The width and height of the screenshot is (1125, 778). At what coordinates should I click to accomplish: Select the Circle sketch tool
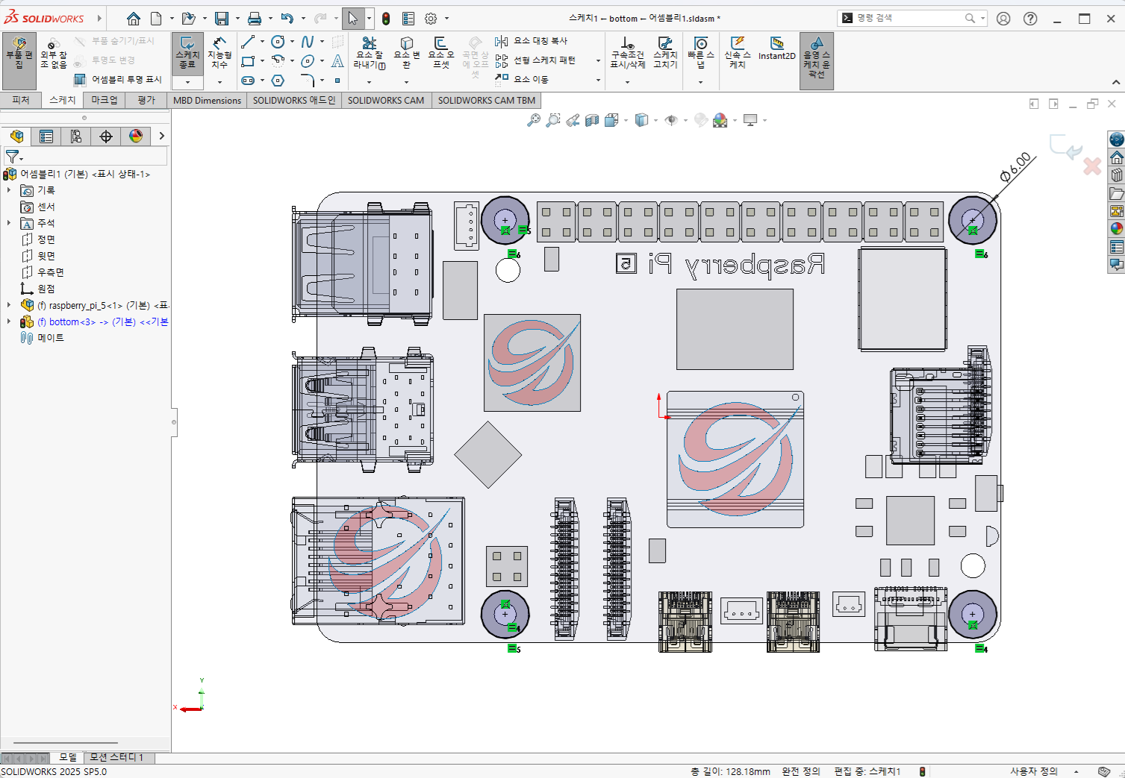click(278, 42)
